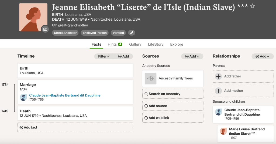
Task: Click the camera icon on profile photo
Action: point(45,29)
